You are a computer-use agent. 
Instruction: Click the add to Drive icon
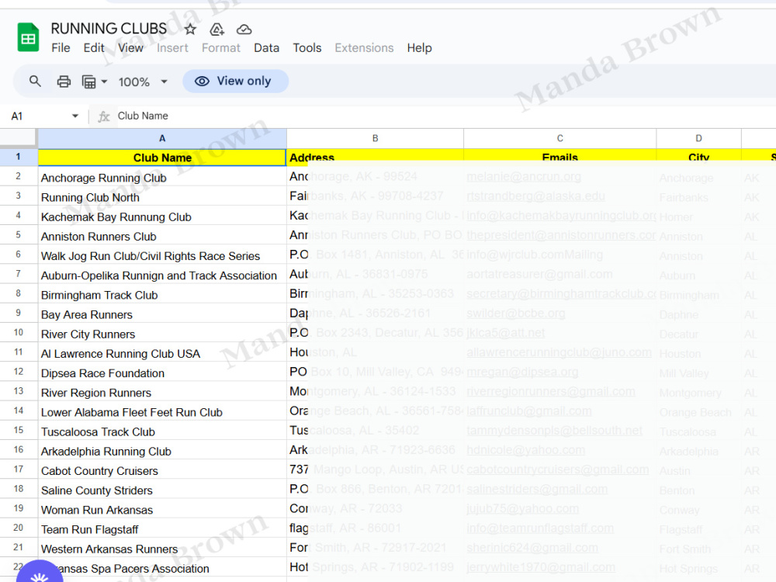click(x=217, y=29)
